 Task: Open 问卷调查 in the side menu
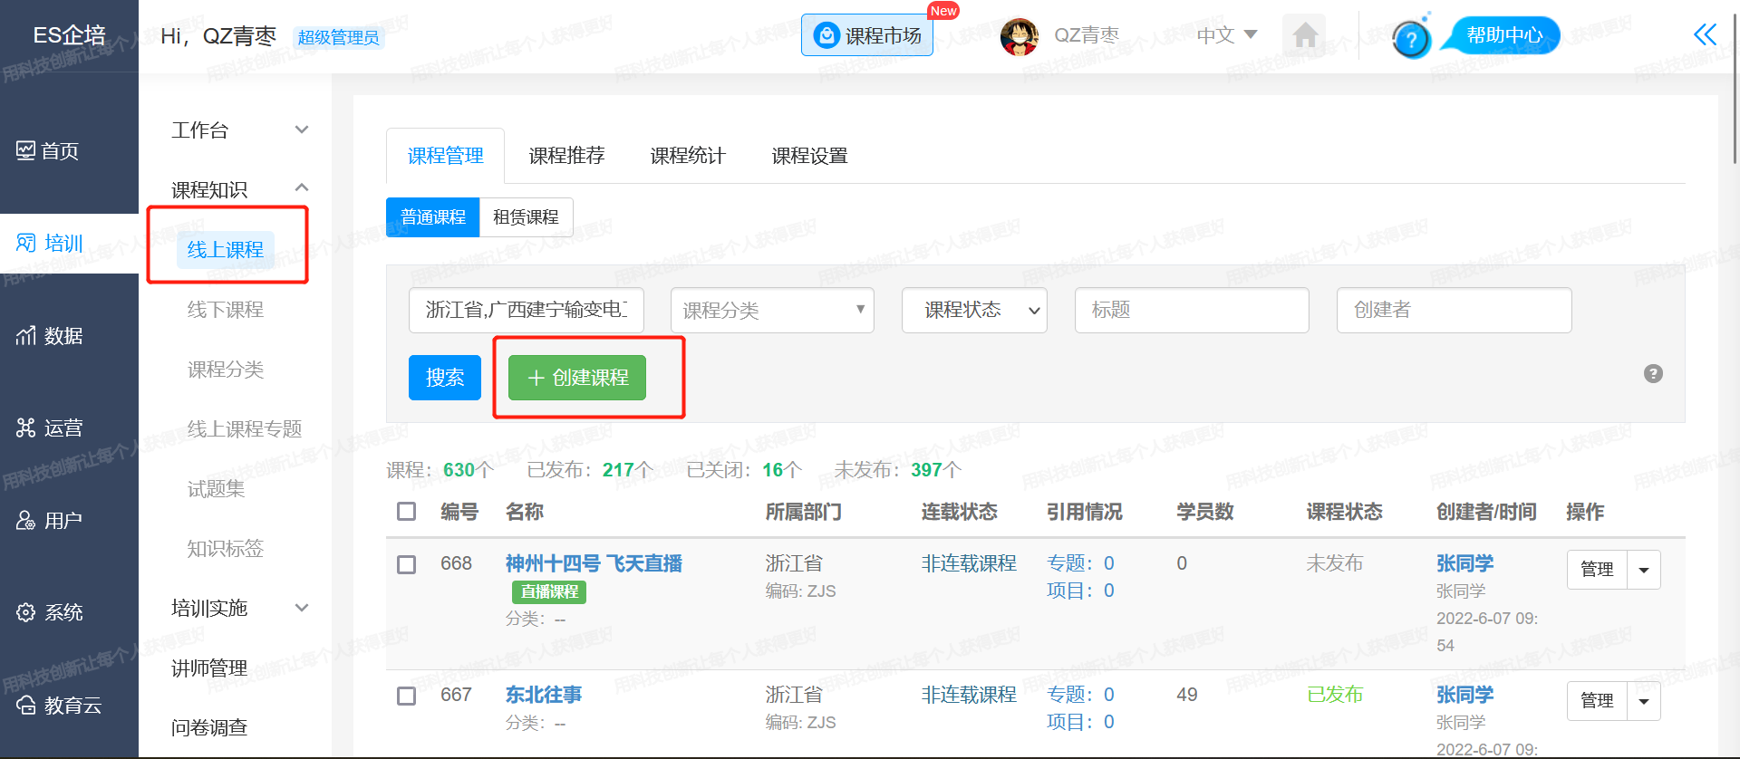point(209,727)
